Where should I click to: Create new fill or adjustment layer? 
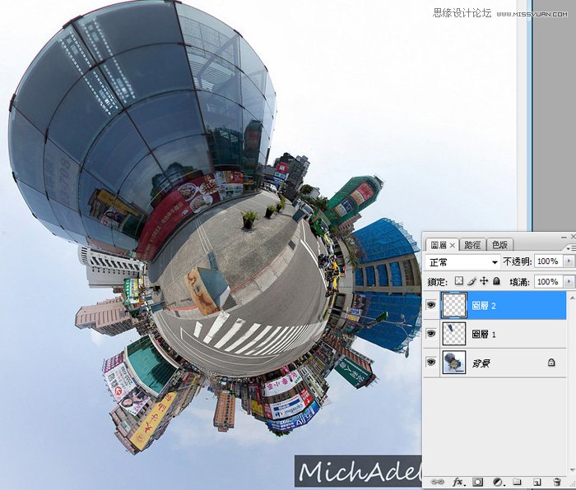tap(498, 482)
